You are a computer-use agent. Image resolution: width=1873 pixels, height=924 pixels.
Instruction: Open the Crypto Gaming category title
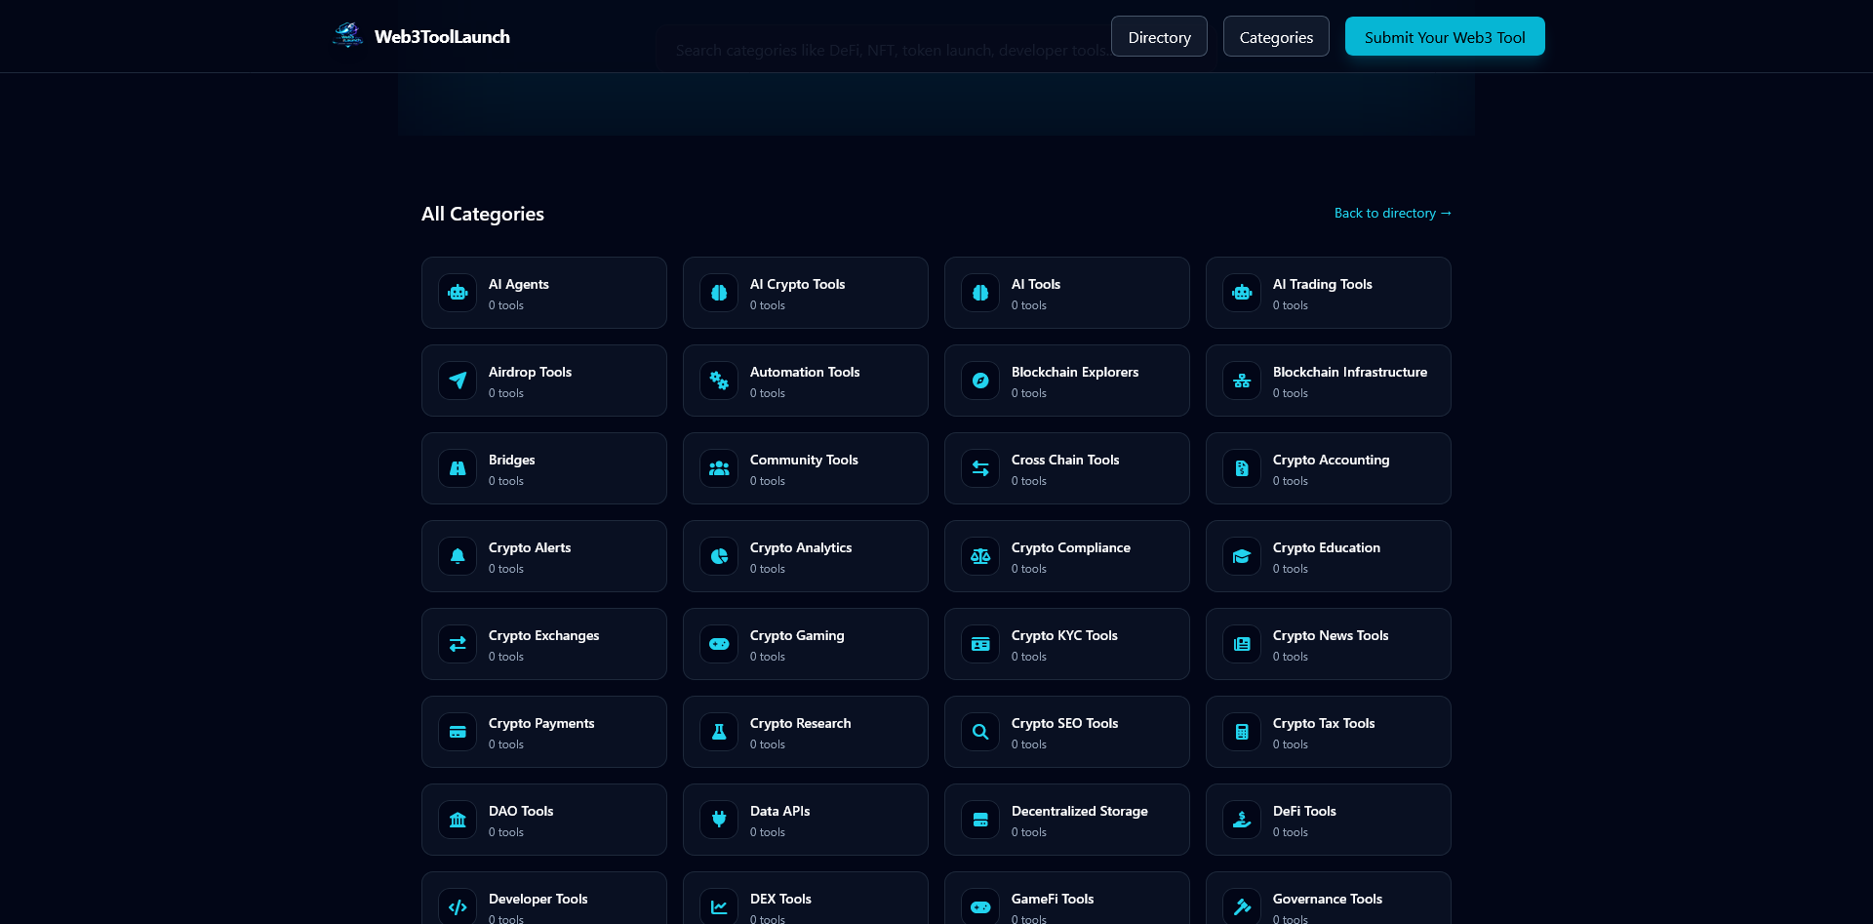coord(797,635)
